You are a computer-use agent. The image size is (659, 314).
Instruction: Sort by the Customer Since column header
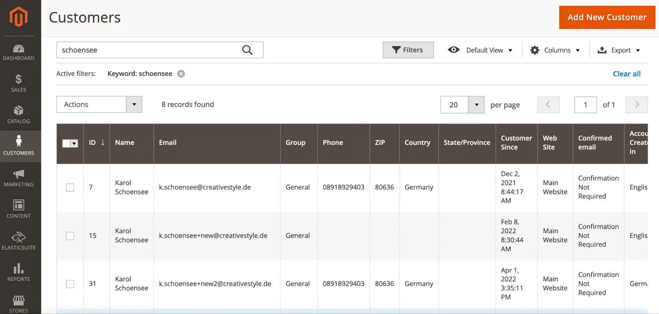tap(516, 143)
